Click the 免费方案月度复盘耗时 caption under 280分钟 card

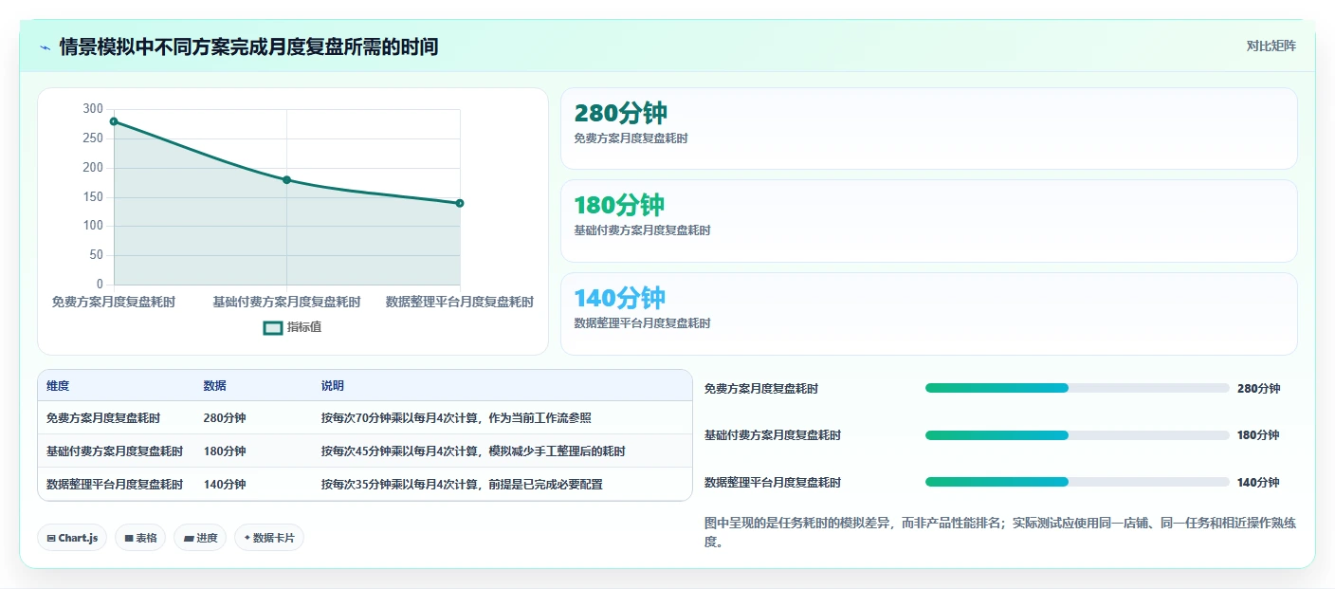631,138
